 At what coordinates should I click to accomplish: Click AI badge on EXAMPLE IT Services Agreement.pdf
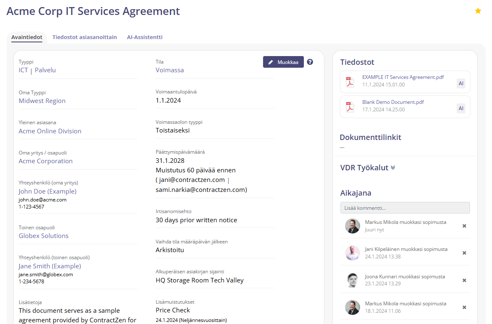[x=461, y=83]
